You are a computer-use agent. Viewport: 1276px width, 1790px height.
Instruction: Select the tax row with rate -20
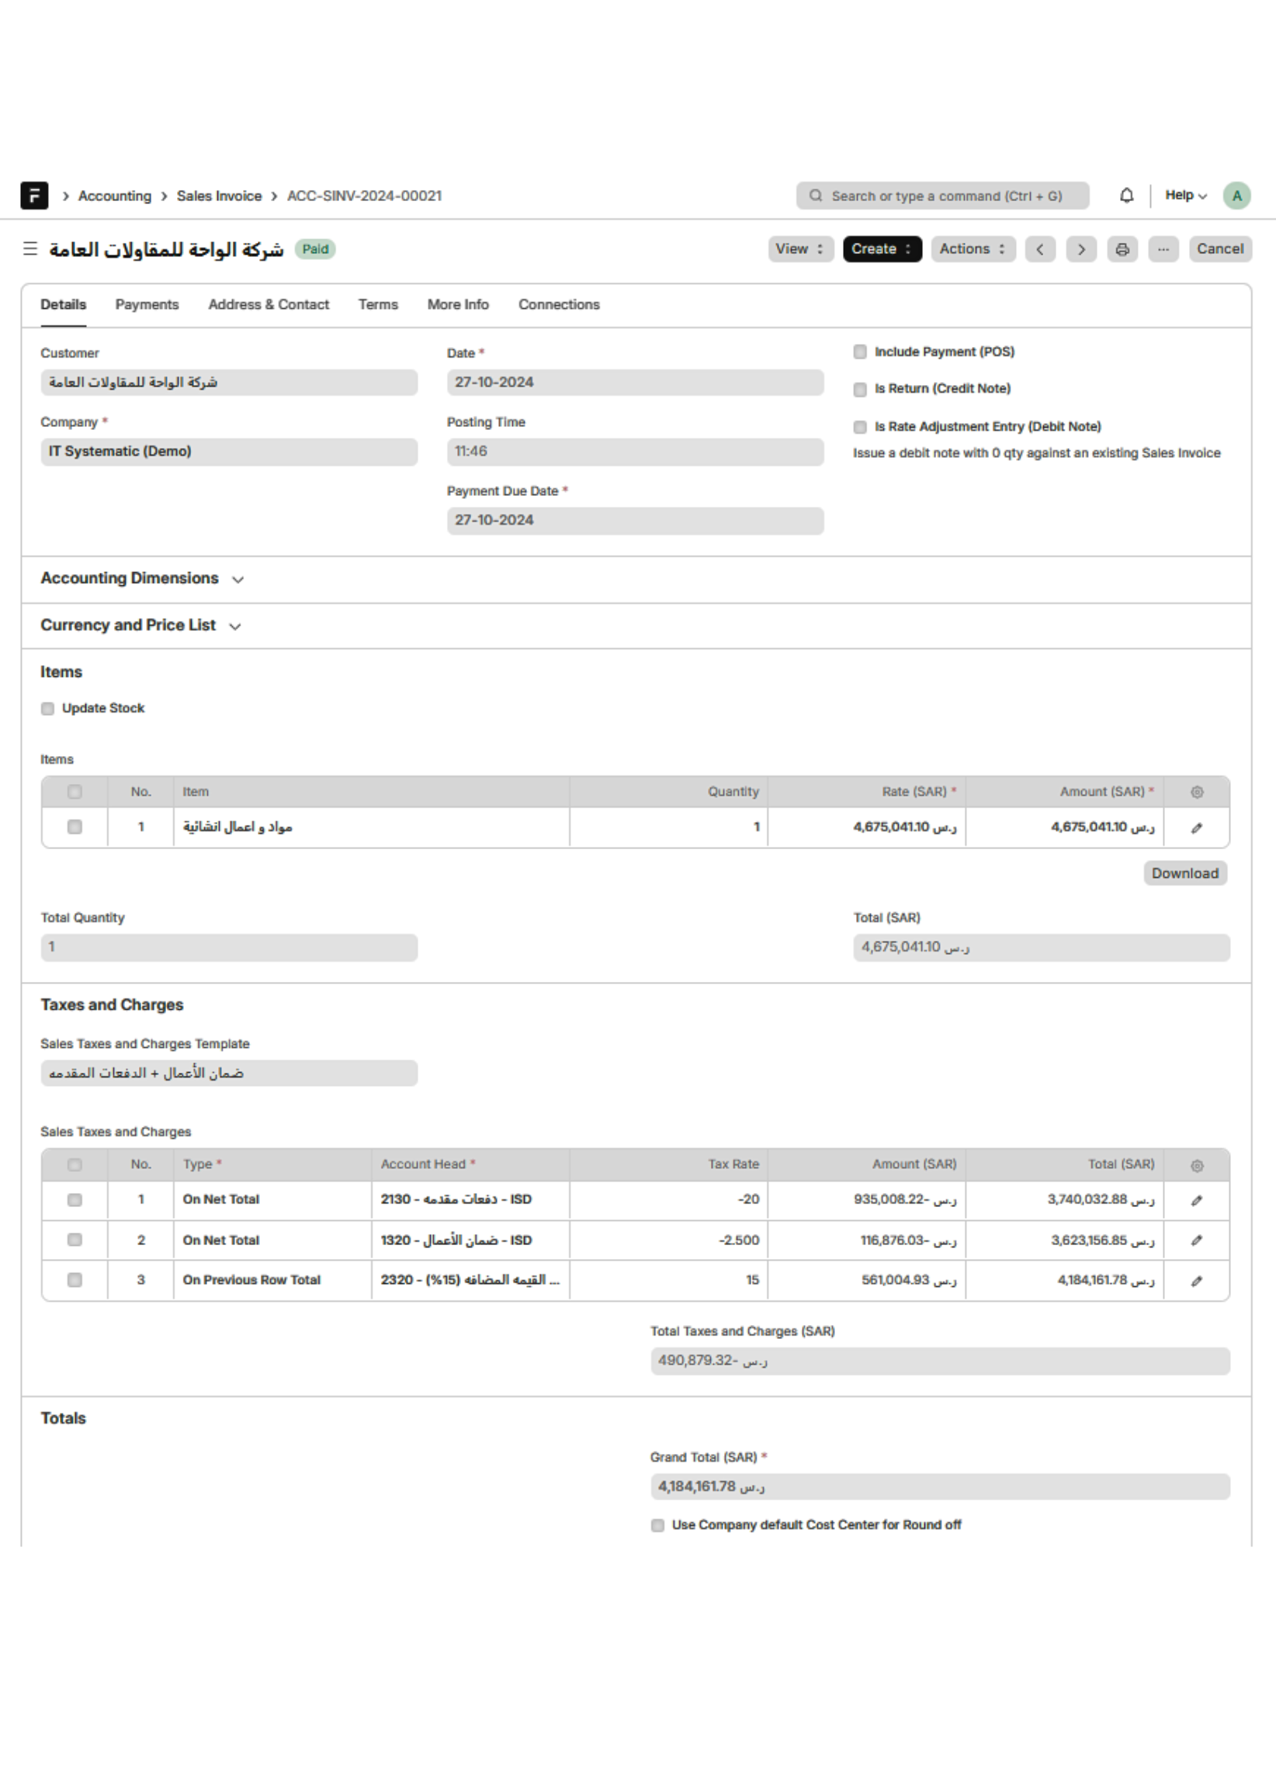coord(74,1199)
